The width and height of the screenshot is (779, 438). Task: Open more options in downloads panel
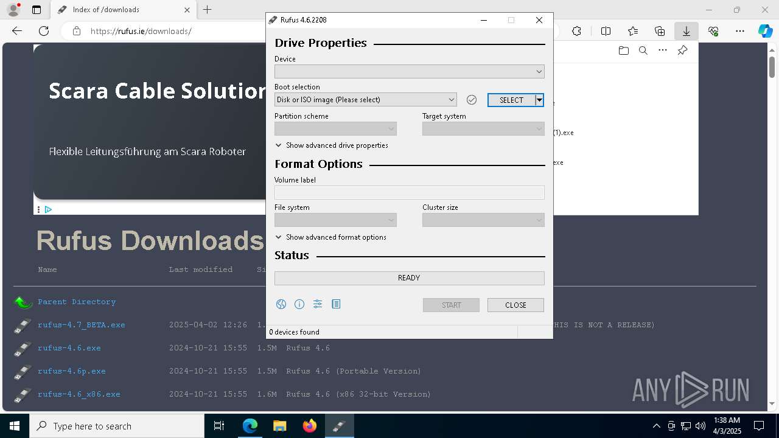(x=663, y=50)
